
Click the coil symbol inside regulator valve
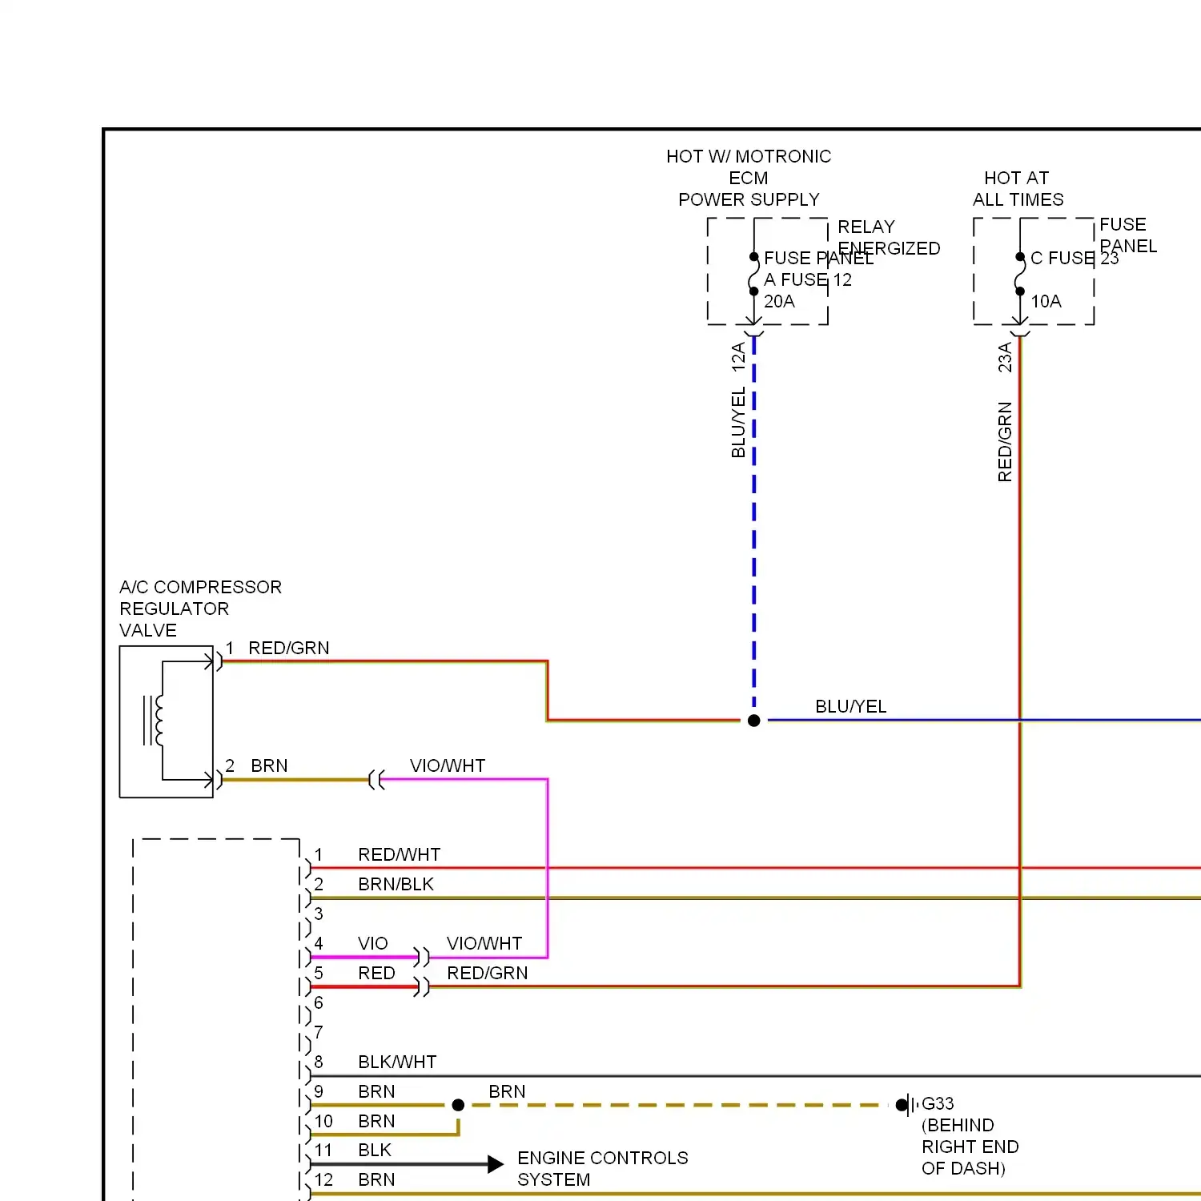click(154, 720)
